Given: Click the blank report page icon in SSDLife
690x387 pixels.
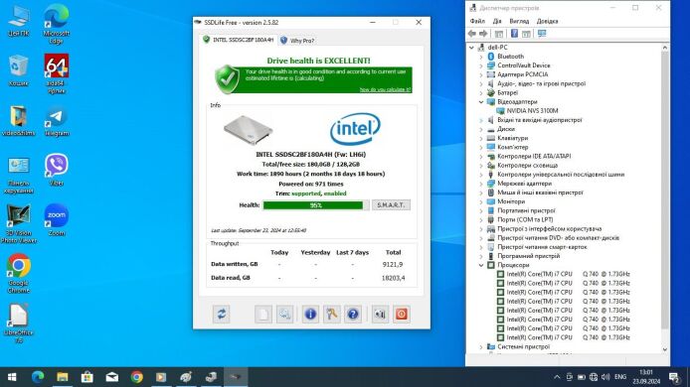Looking at the screenshot, I should 263,315.
